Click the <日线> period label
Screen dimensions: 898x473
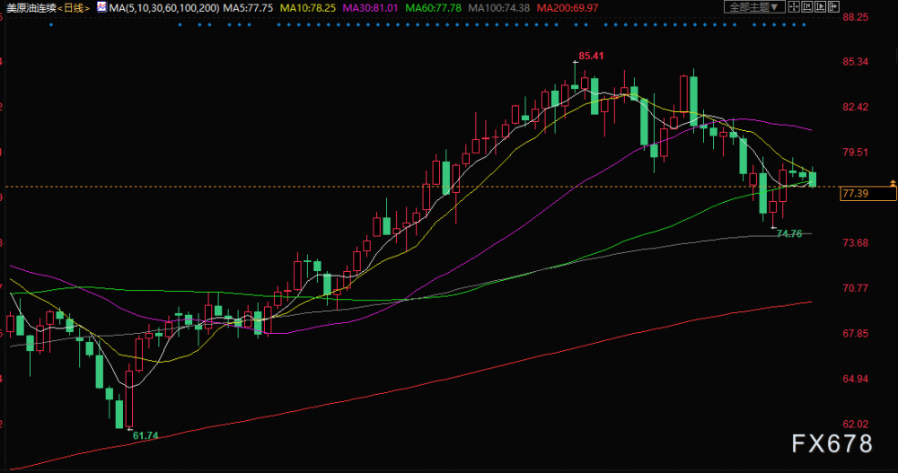click(74, 8)
